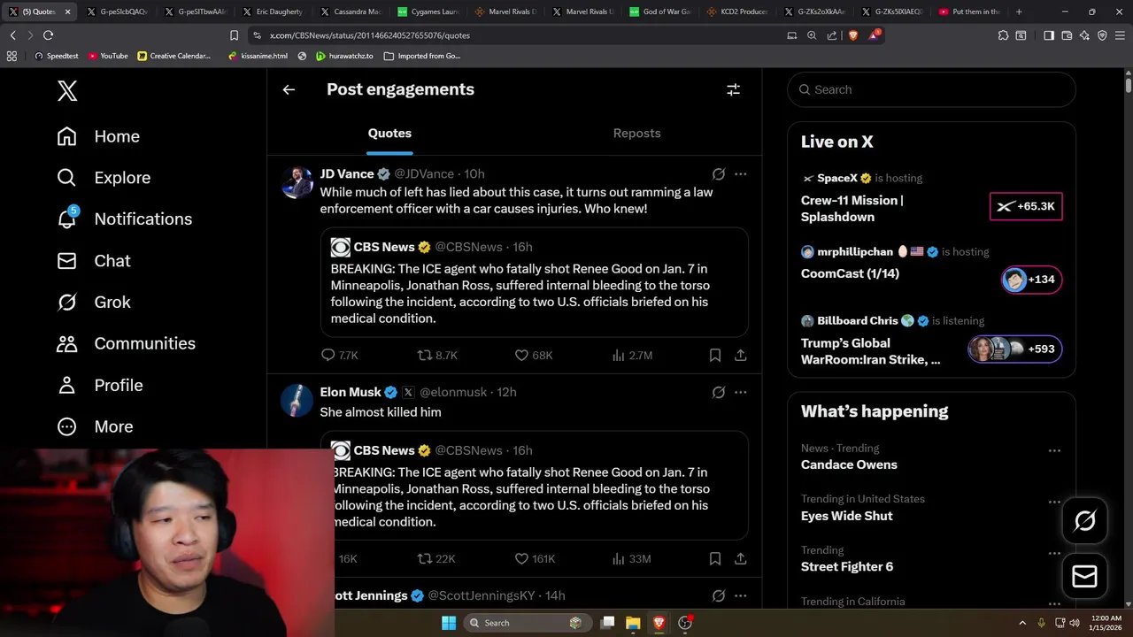The width and height of the screenshot is (1133, 637).
Task: Open the floating Grok button
Action: (x=1084, y=521)
